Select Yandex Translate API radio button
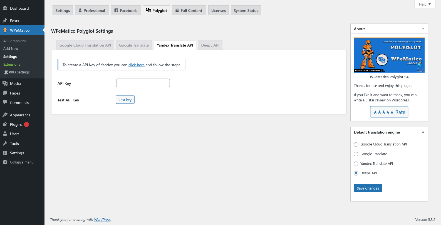Viewport: 441px width, 225px height. [356, 164]
